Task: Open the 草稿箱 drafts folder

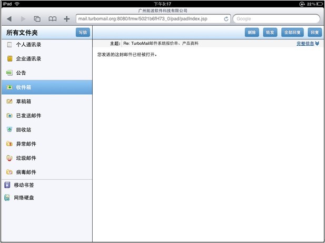Action: point(26,101)
